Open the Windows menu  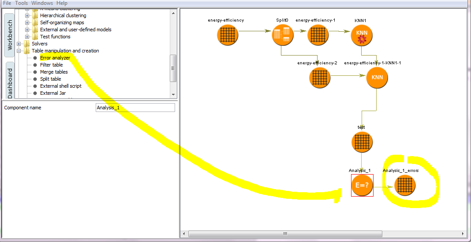pyautogui.click(x=42, y=3)
